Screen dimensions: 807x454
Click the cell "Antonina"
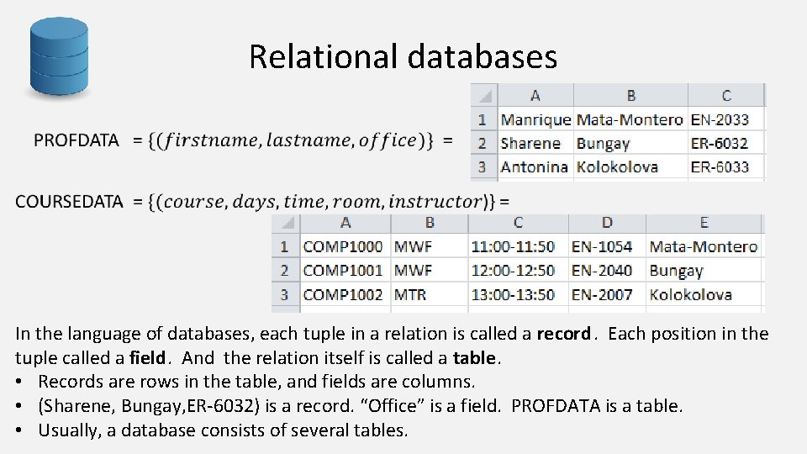[x=535, y=166]
